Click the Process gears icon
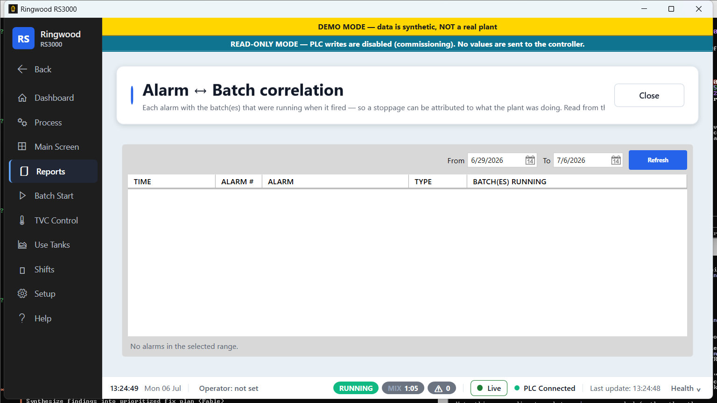This screenshot has height=403, width=717. [x=22, y=122]
